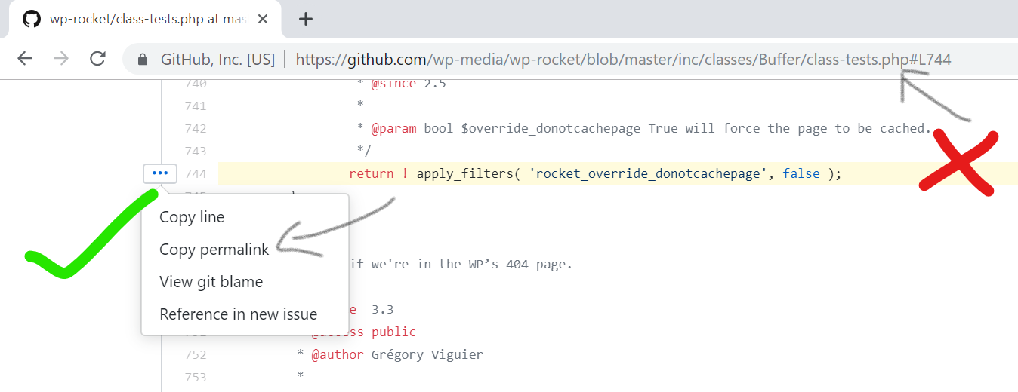
Task: Click line number 752
Action: tap(196, 355)
